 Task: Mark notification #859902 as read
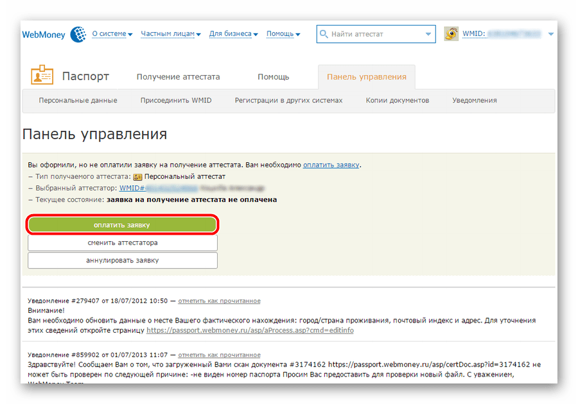tap(220, 355)
